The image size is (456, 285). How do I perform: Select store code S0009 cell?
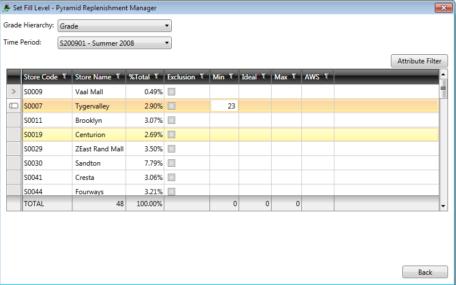47,92
